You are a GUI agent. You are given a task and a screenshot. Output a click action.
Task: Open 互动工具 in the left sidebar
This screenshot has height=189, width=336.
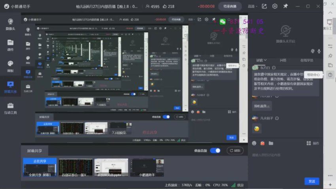point(10,108)
